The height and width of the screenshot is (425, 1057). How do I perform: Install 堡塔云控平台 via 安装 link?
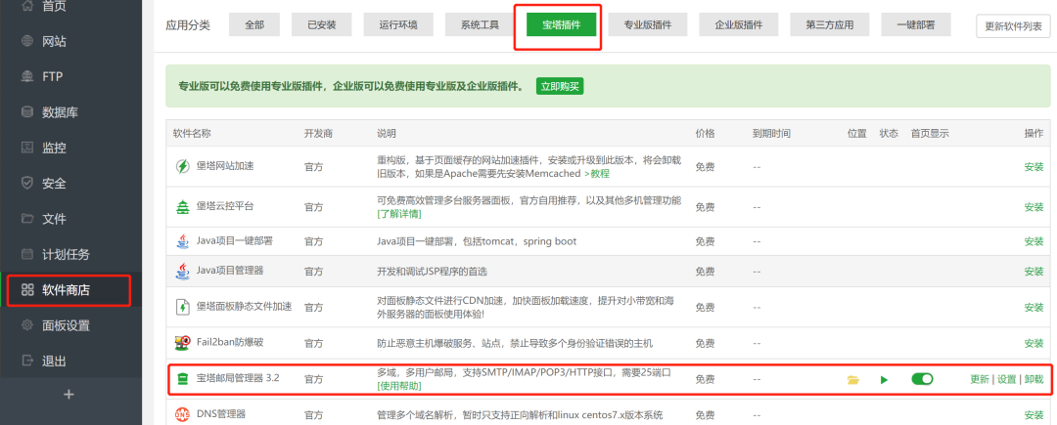[1034, 206]
